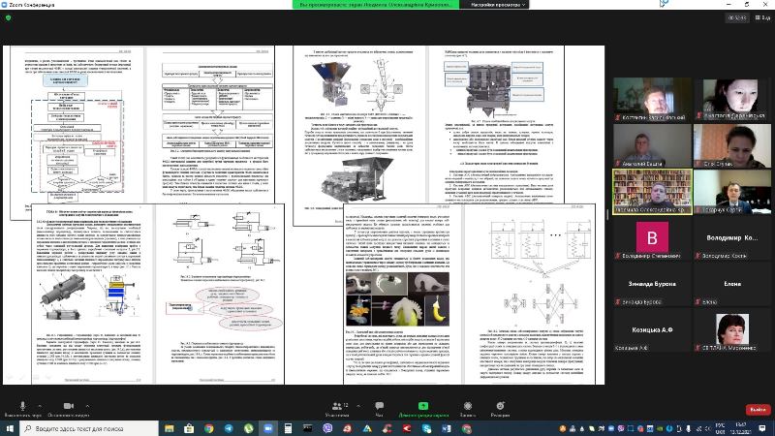This screenshot has width=775, height=436.
Task: Open Telegram from taskbar
Action: coord(229,428)
